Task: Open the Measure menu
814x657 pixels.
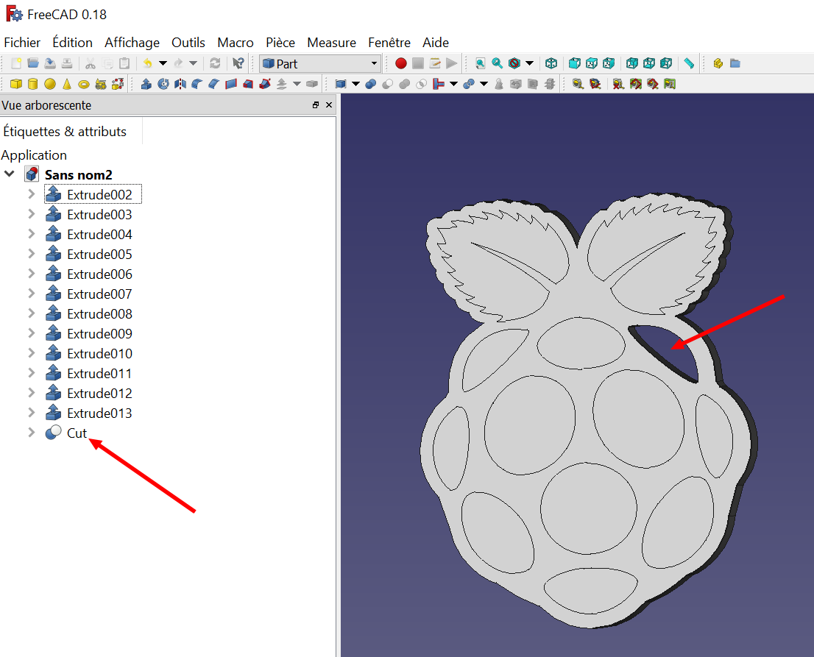Action: click(332, 43)
